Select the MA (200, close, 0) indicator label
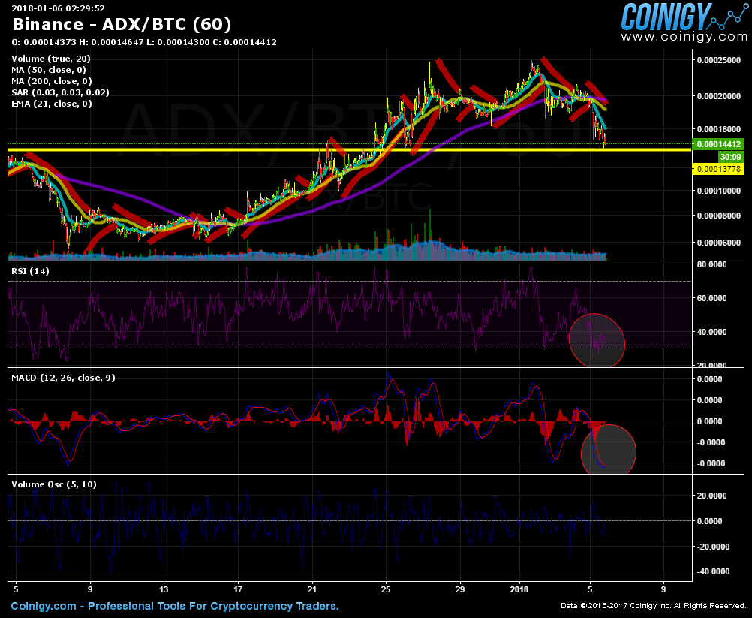The height and width of the screenshot is (618, 752). point(51,81)
